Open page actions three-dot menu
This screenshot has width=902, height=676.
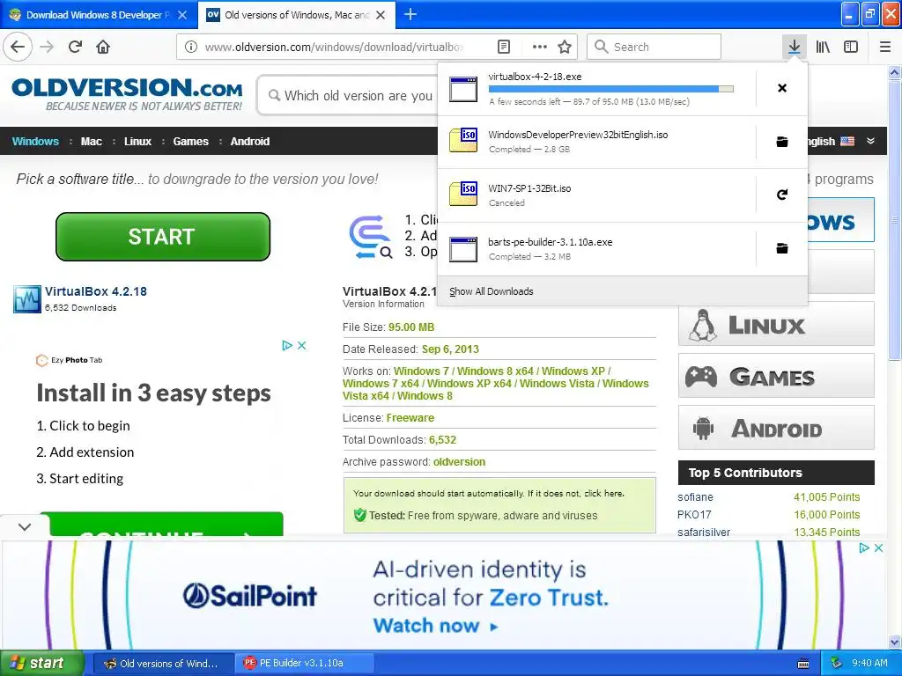pos(540,47)
